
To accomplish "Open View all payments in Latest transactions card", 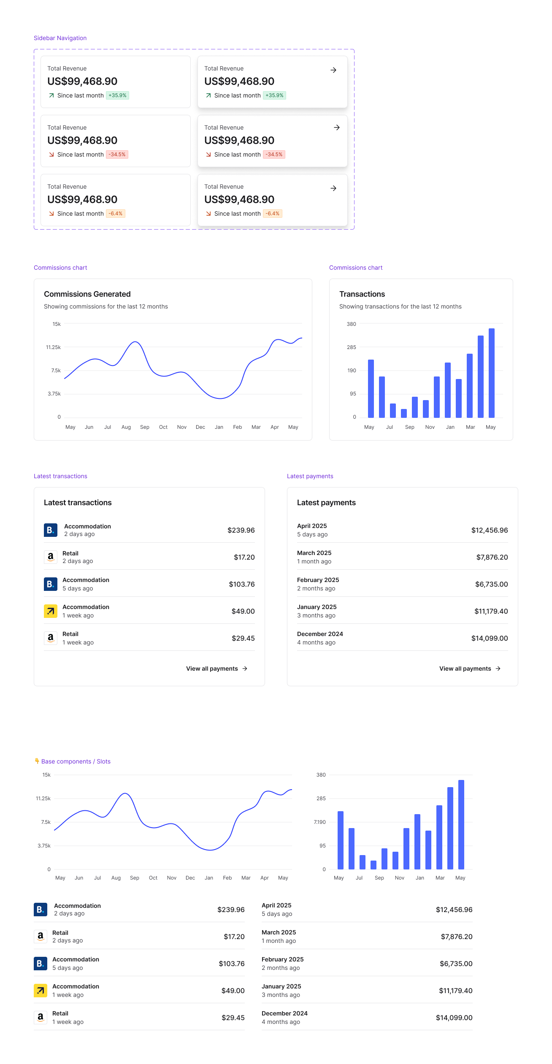I will (212, 669).
